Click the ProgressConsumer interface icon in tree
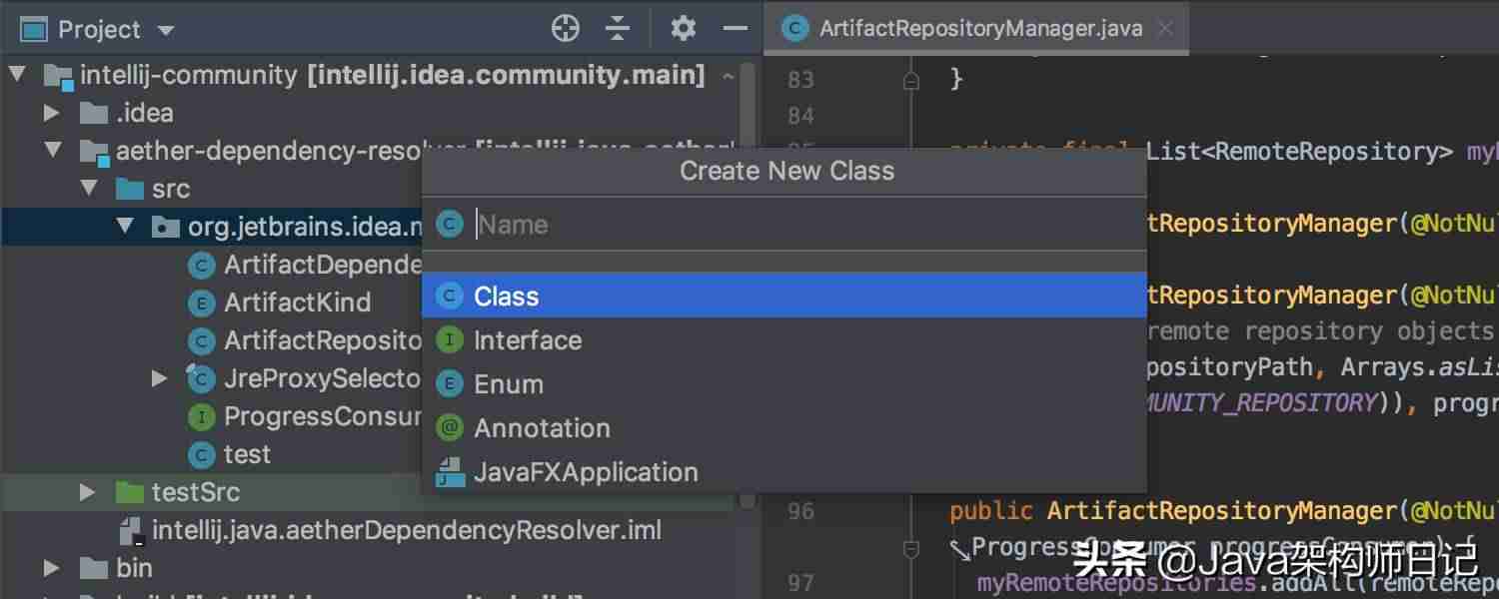 pyautogui.click(x=202, y=416)
